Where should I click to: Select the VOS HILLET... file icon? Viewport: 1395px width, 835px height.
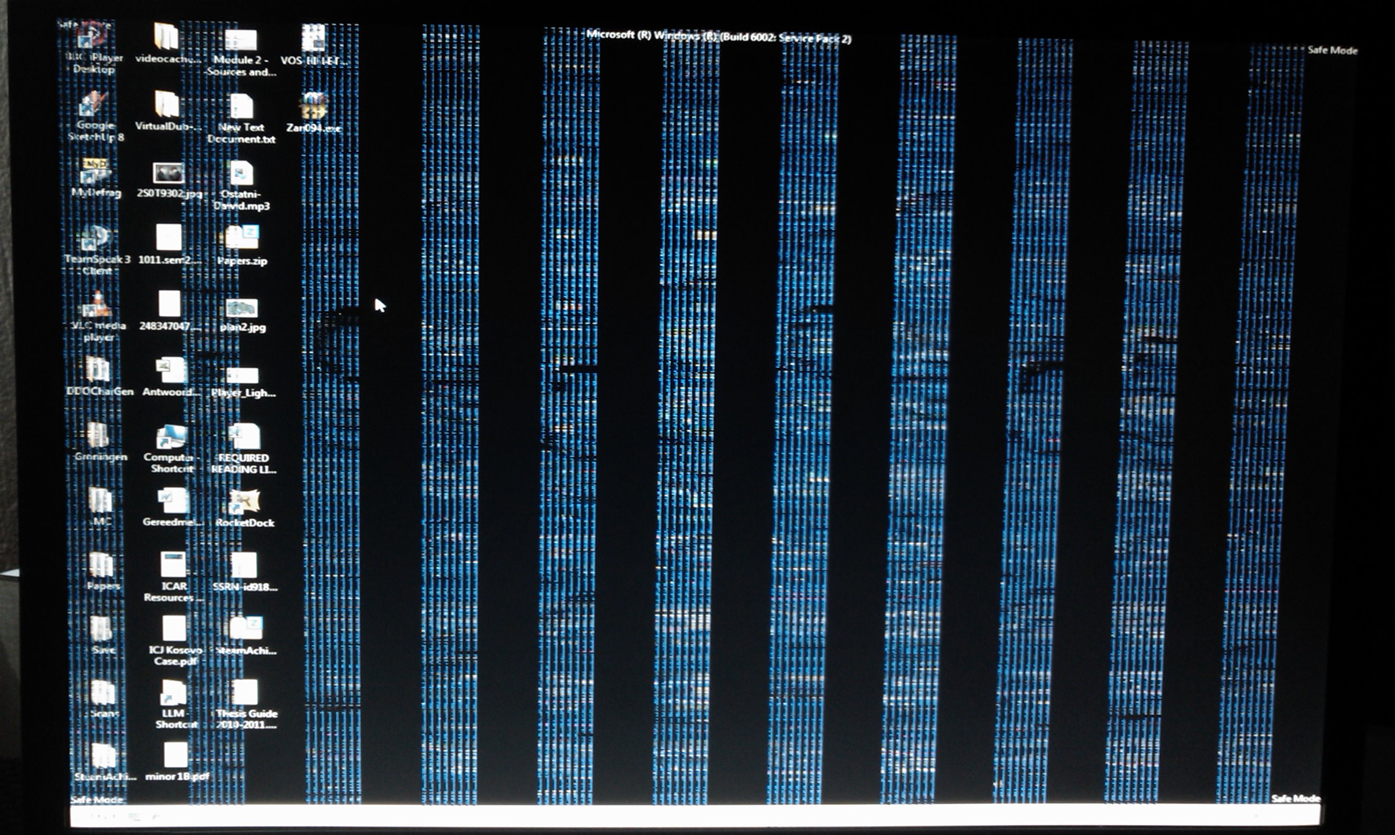(x=313, y=38)
